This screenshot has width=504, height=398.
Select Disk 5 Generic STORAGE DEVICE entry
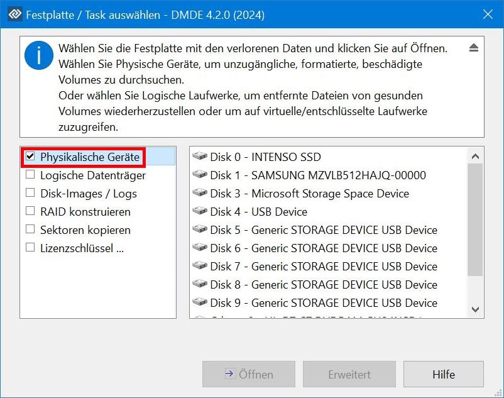pyautogui.click(x=329, y=230)
